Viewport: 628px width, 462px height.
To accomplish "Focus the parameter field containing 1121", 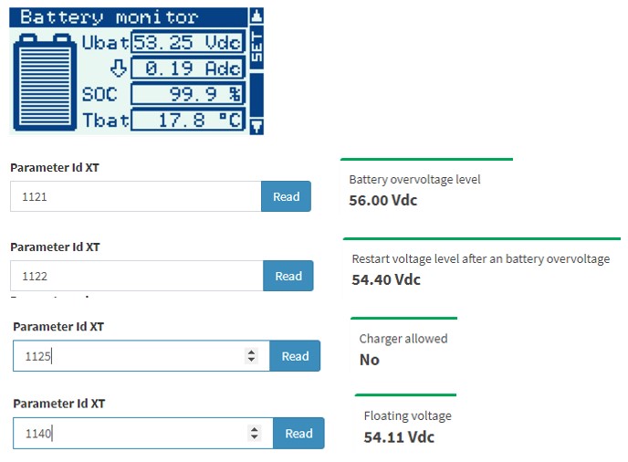I will pyautogui.click(x=136, y=196).
